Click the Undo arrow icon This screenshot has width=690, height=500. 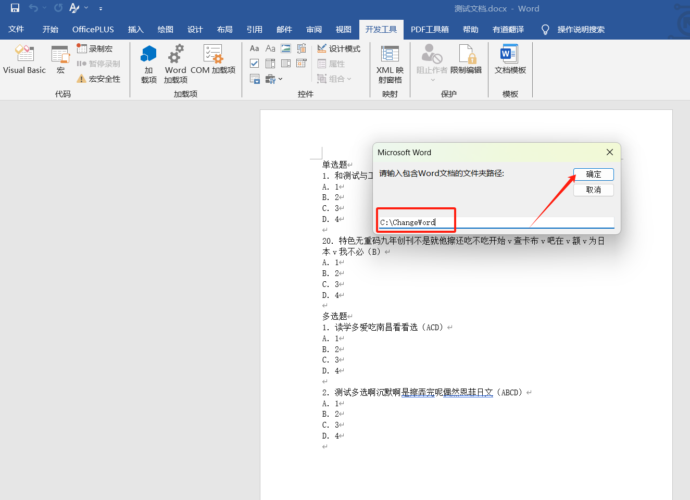click(x=33, y=8)
